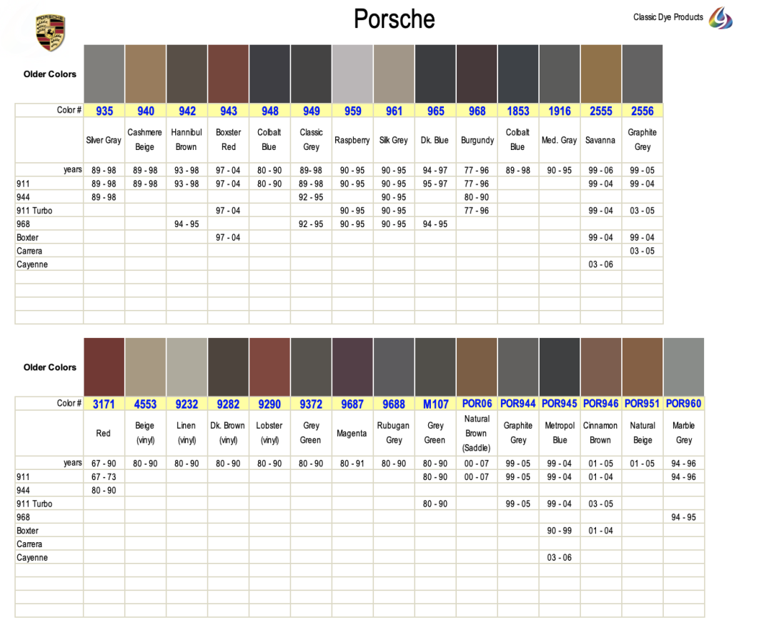Screen dimensions: 769x630
Task: Click the Classic Dye Products text
Action: pyautogui.click(x=668, y=17)
